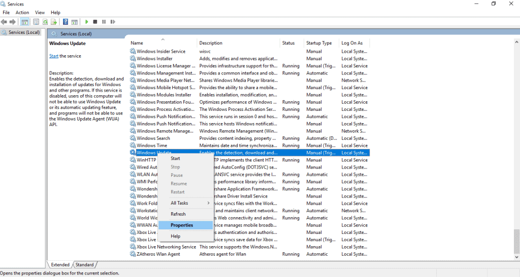
Task: Click the 'Windows Update' heading in details pane
Action: tap(68, 44)
